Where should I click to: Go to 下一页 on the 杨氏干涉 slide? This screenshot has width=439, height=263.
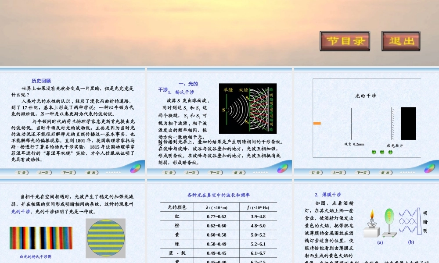(215, 172)
